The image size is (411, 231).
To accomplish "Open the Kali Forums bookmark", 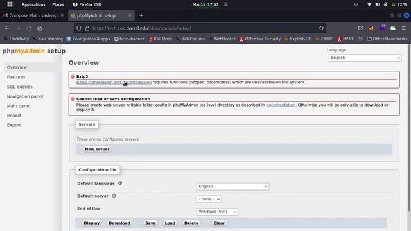I will (x=190, y=38).
